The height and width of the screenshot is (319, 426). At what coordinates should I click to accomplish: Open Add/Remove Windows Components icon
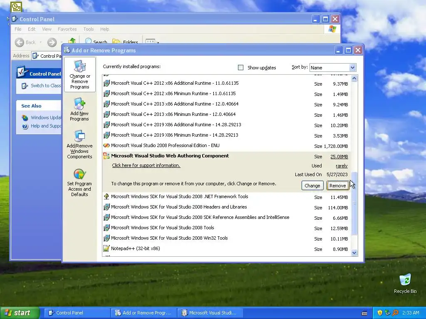(79, 136)
